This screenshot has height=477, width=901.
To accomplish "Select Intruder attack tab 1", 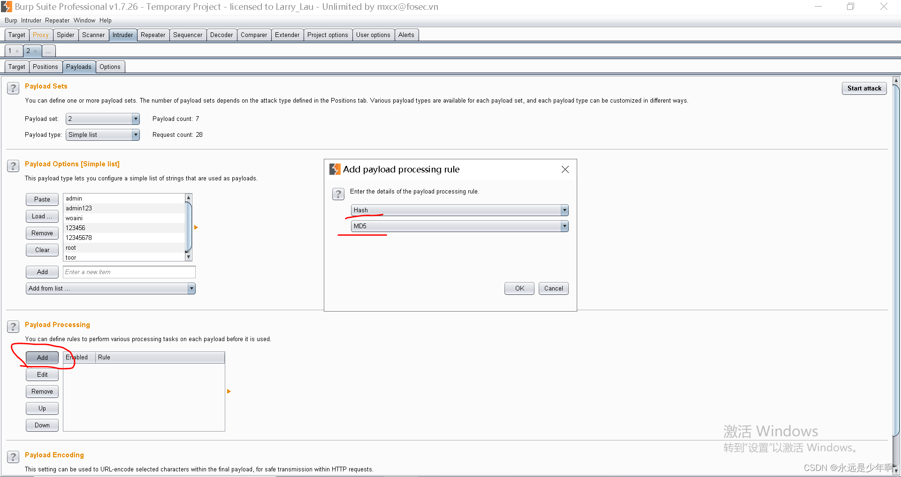I will pos(10,51).
